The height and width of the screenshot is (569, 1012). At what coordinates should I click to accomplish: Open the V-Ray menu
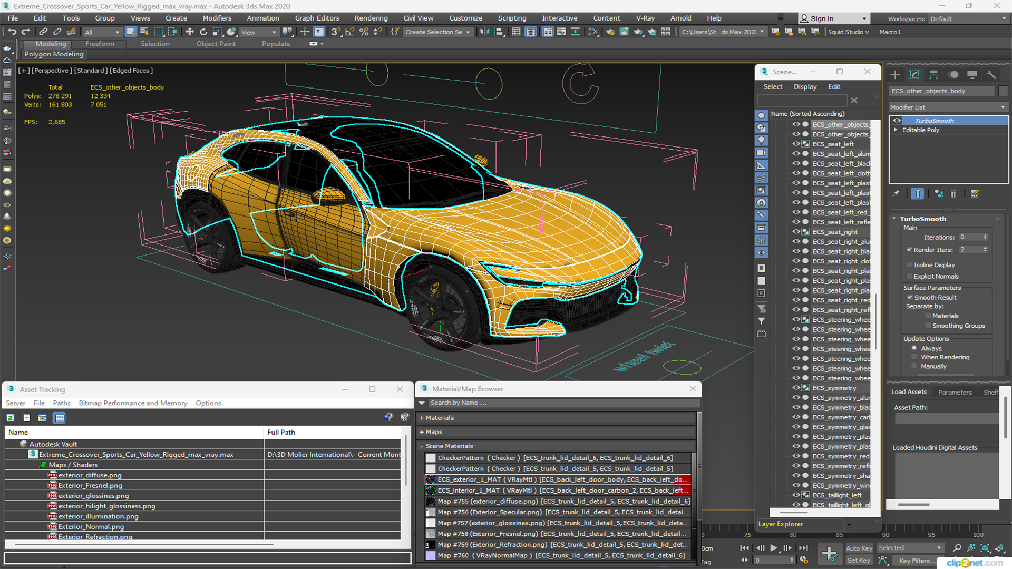645,18
